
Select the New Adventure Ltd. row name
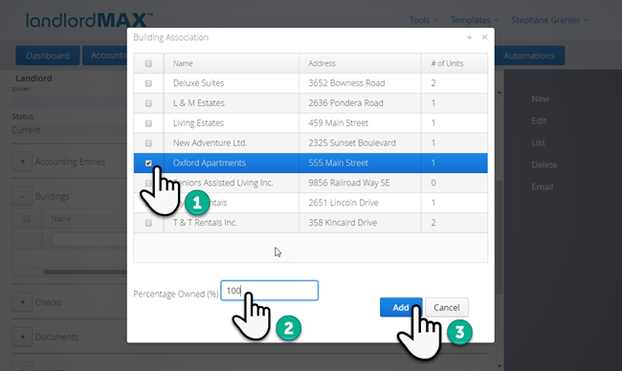[x=210, y=142]
